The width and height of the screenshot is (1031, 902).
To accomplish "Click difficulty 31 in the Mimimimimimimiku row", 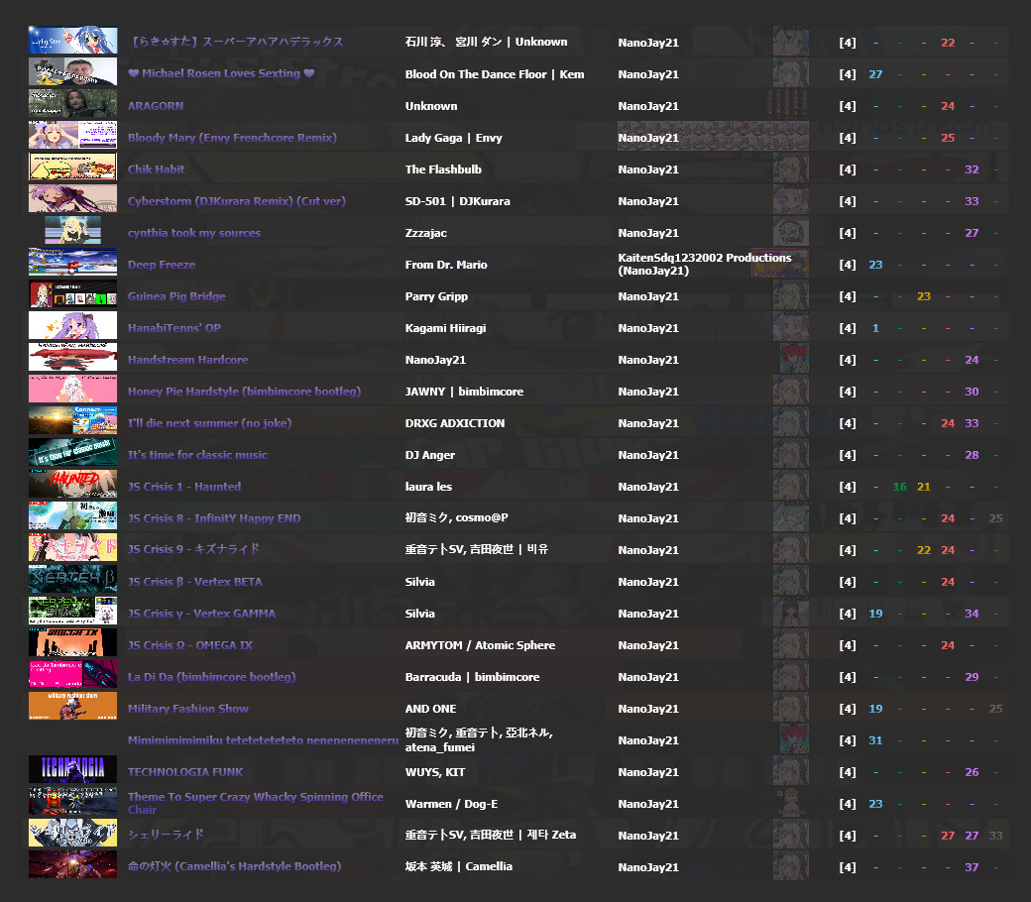I will (875, 740).
